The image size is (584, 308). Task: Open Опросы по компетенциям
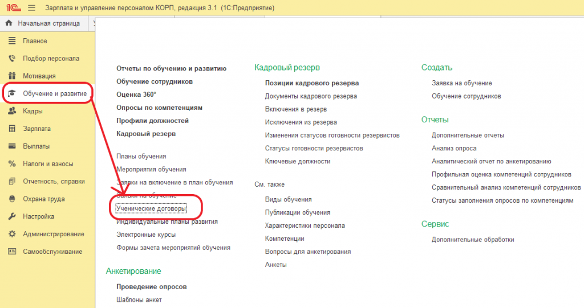[160, 108]
